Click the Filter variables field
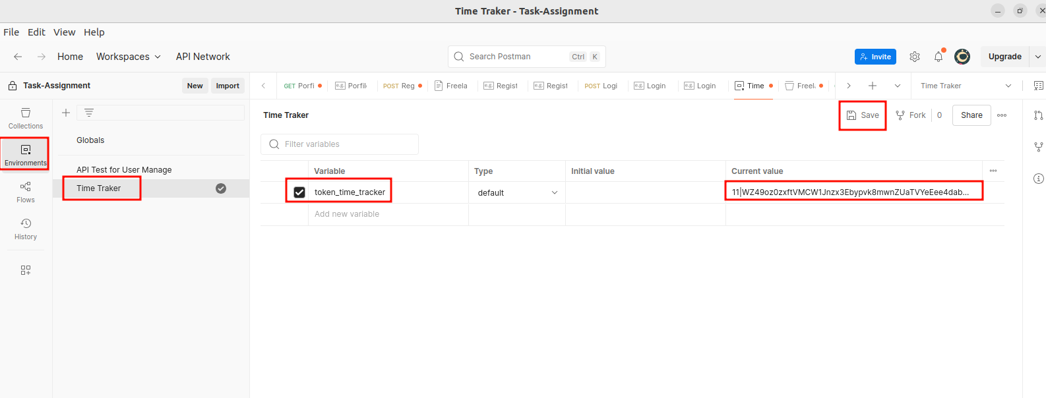This screenshot has width=1046, height=398. pyautogui.click(x=340, y=144)
